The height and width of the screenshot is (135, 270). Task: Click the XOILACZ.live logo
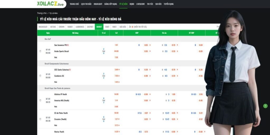point(50,4)
